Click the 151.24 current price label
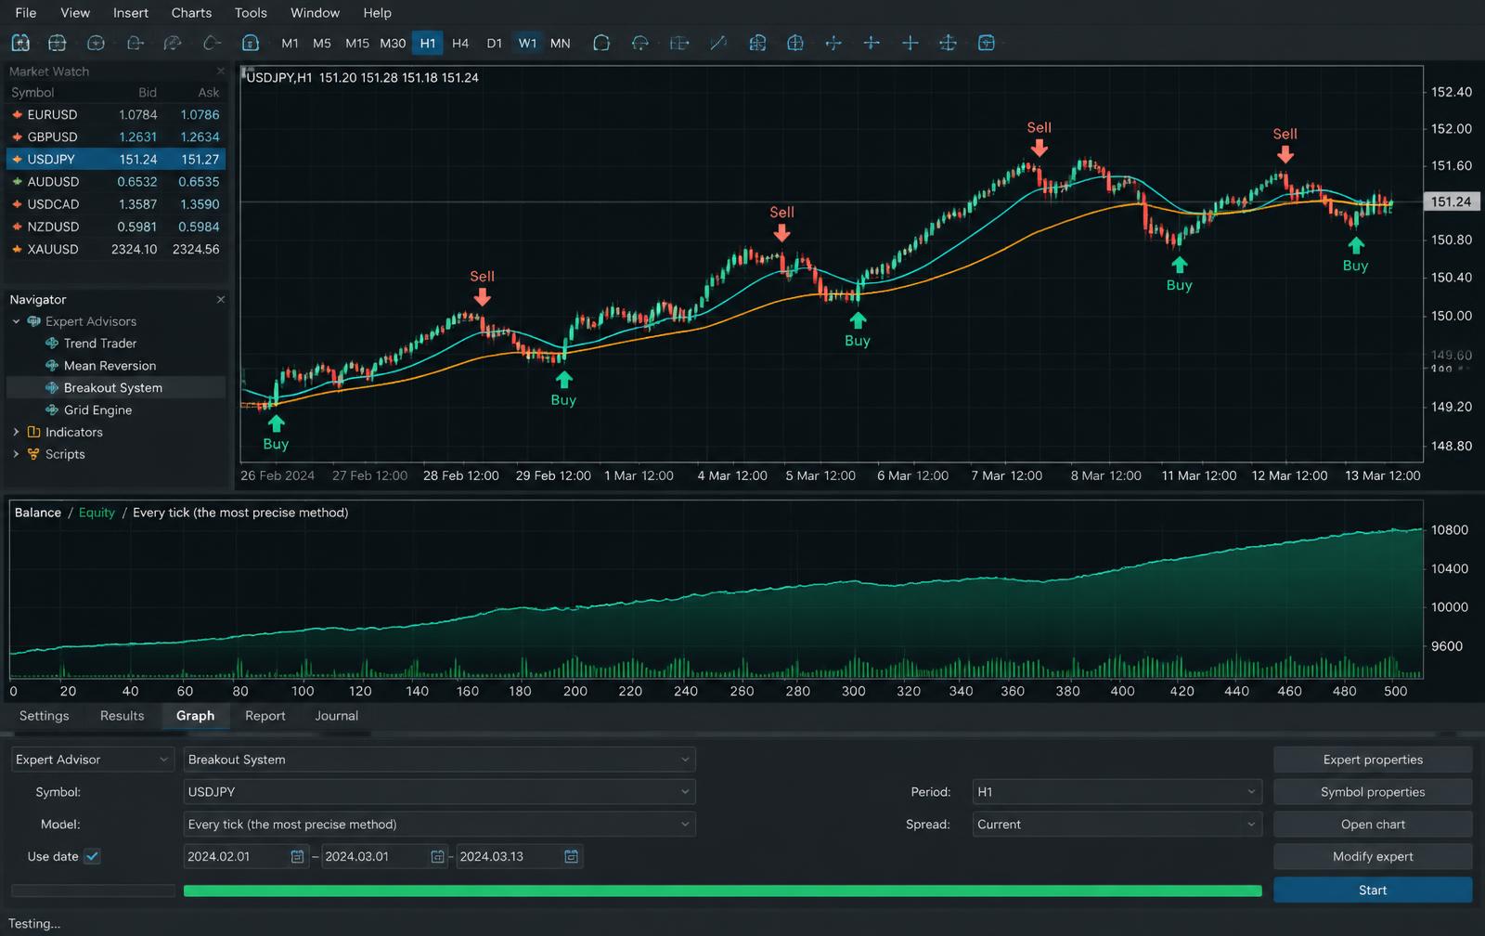Image resolution: width=1485 pixels, height=936 pixels. [1451, 201]
